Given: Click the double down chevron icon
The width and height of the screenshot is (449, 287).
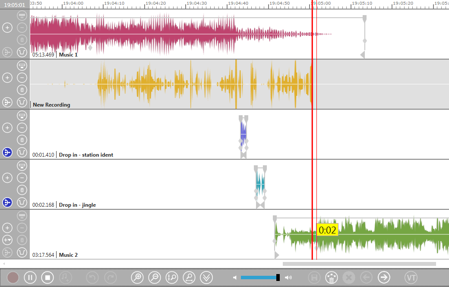Looking at the screenshot, I should (206, 277).
